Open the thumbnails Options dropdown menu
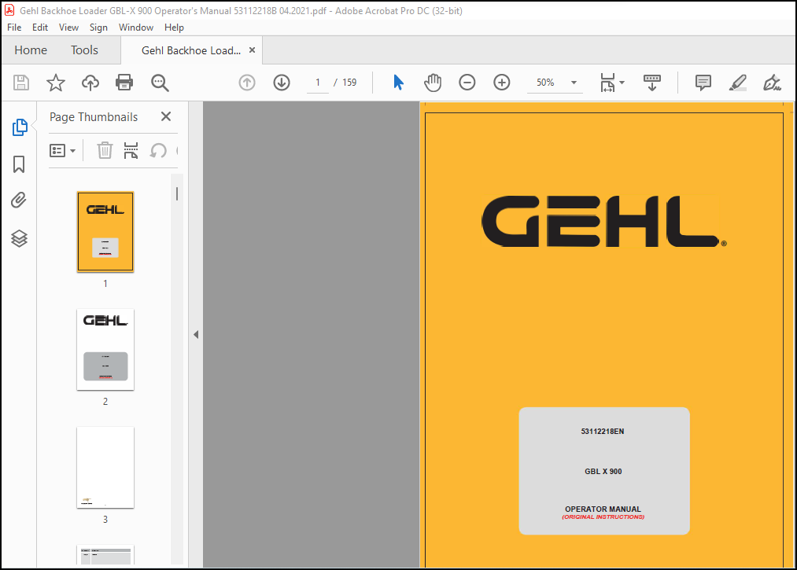This screenshot has height=570, width=797. point(62,150)
